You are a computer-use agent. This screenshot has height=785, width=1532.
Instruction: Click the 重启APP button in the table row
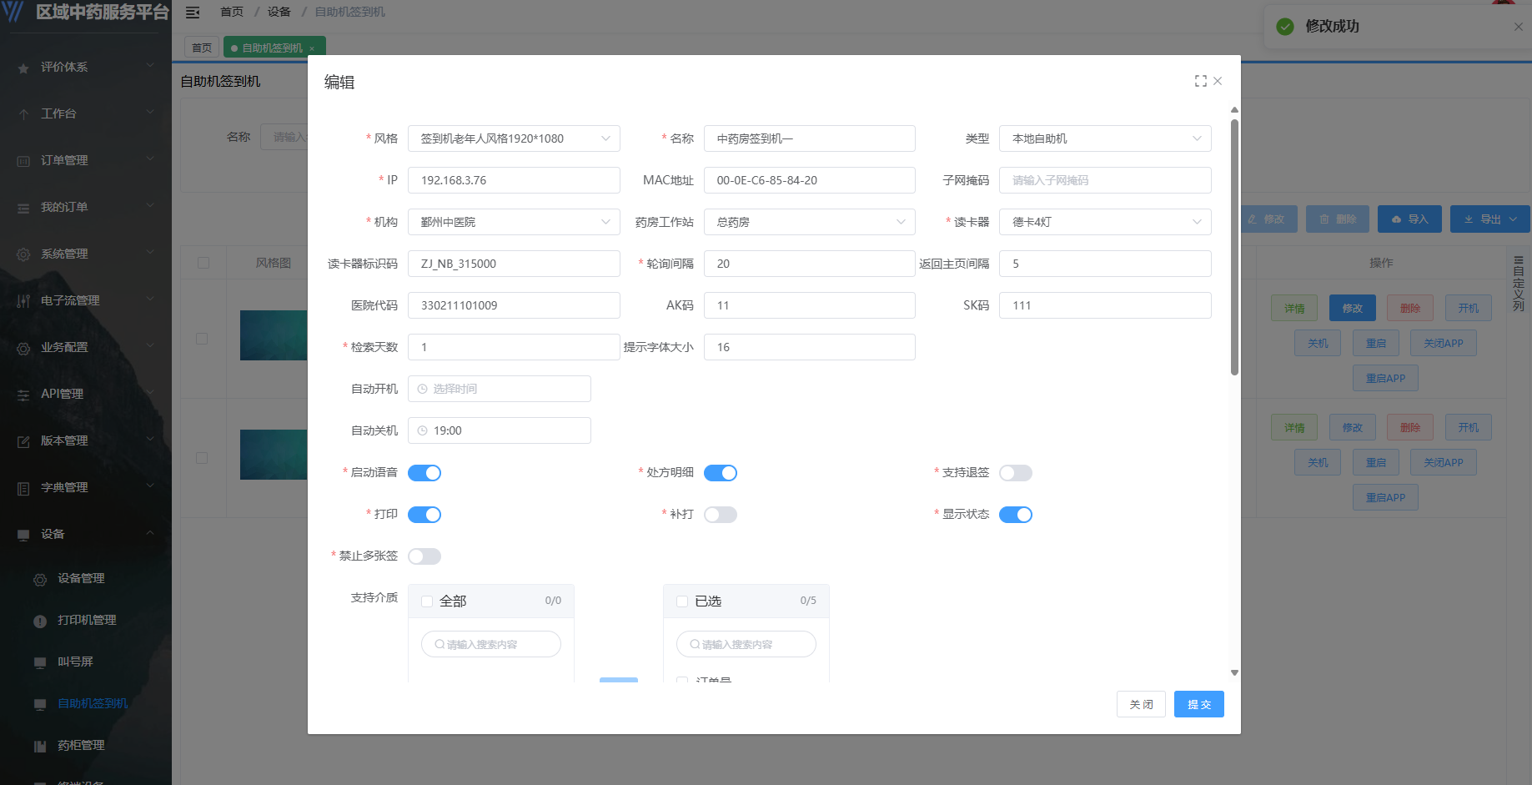(x=1385, y=378)
